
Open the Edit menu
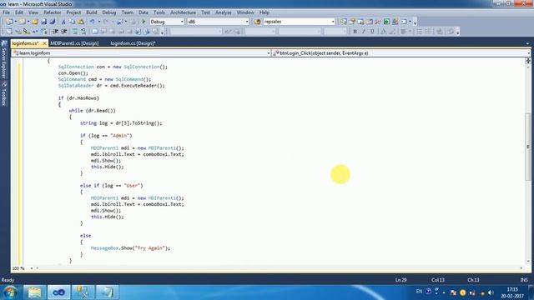click(19, 12)
